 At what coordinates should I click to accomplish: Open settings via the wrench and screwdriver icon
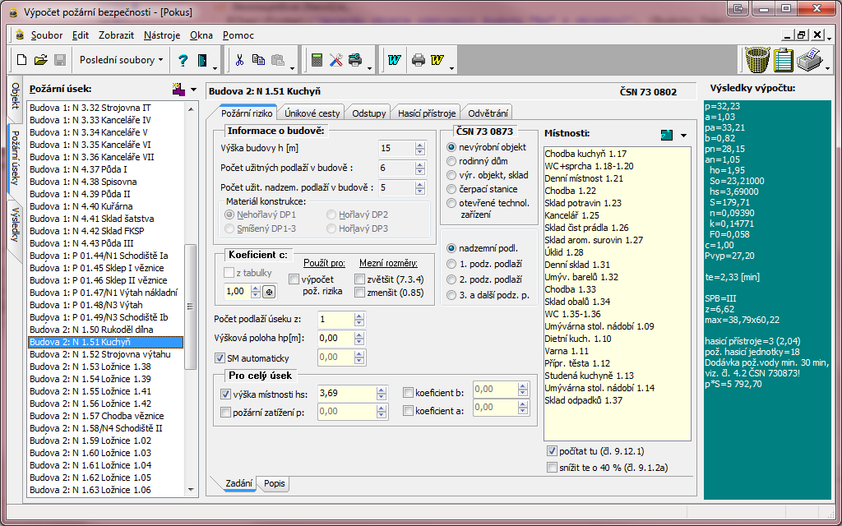337,59
